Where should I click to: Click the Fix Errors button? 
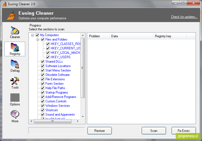pos(184,131)
